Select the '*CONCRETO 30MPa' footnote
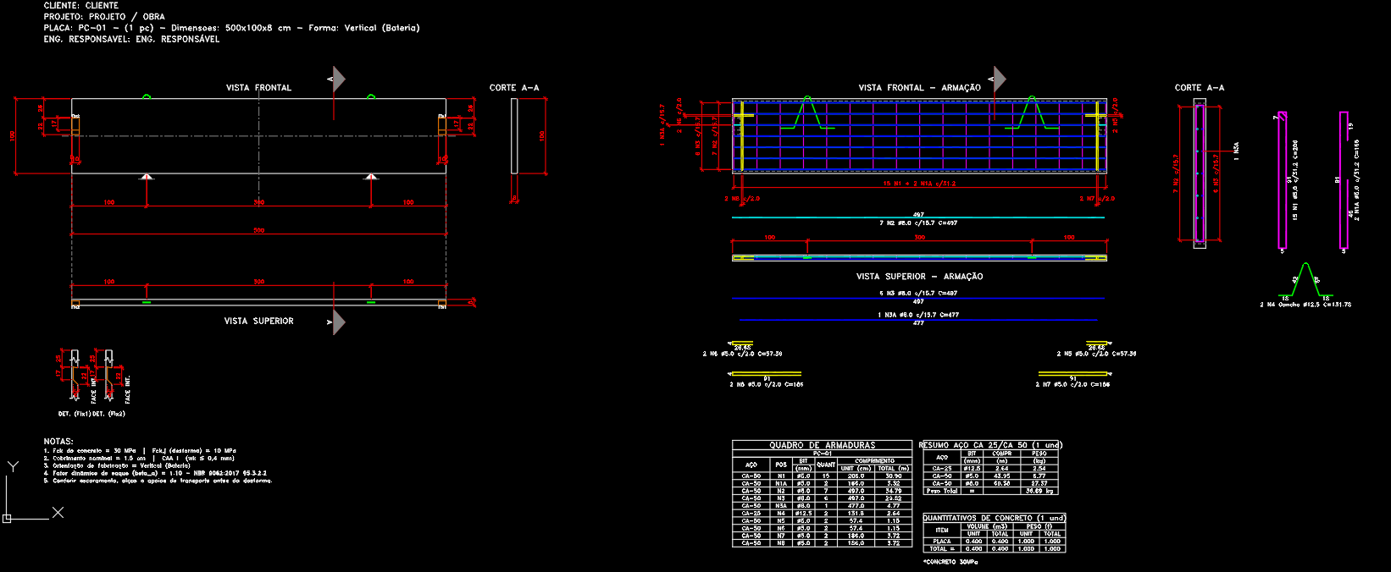This screenshot has width=1391, height=572. coord(950,562)
